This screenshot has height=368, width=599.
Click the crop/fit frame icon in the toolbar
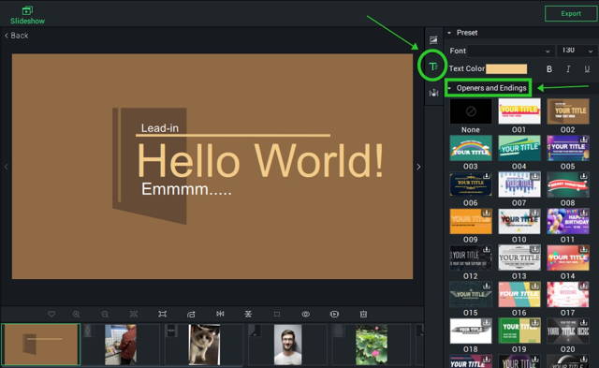pyautogui.click(x=162, y=314)
